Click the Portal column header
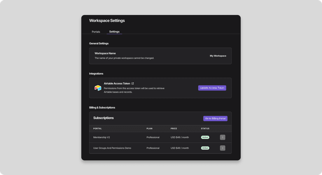 point(98,128)
